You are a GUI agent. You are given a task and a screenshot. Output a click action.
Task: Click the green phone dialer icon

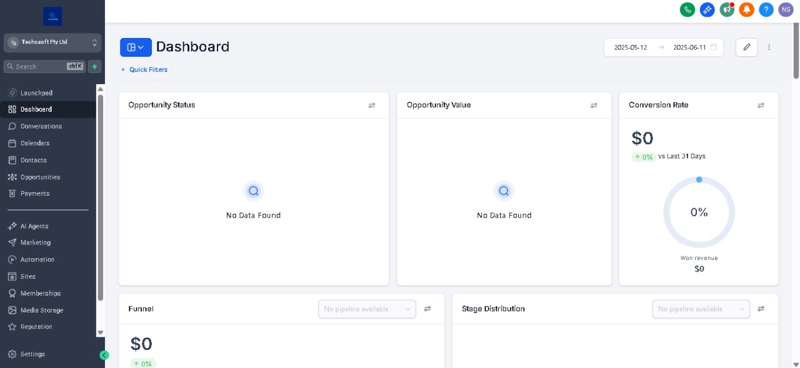coord(687,9)
